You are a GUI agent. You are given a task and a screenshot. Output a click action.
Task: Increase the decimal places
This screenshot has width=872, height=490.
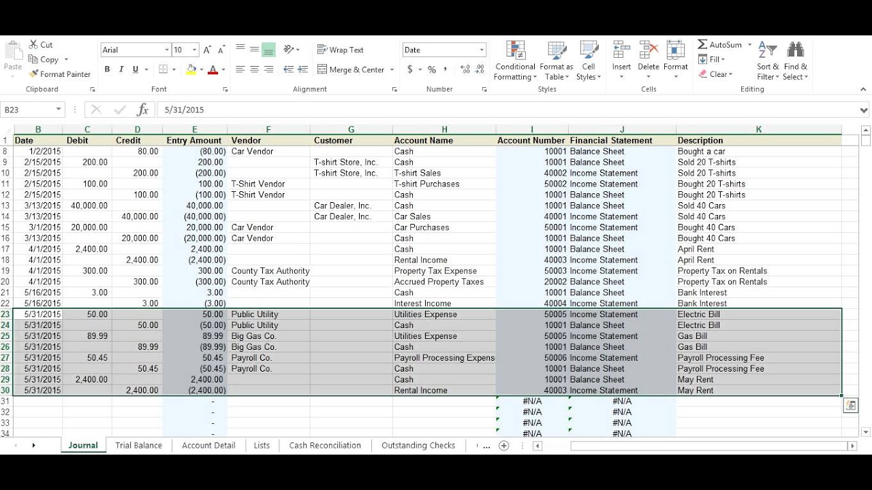click(465, 69)
